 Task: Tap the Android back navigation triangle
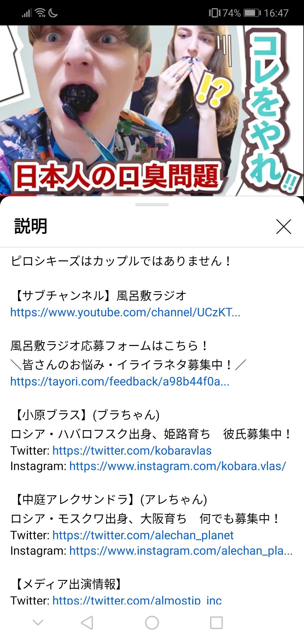pos(87,622)
